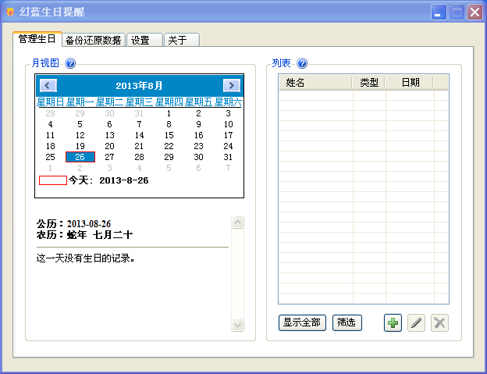Minimize the 幻蓝生日提醒 window

(439, 12)
